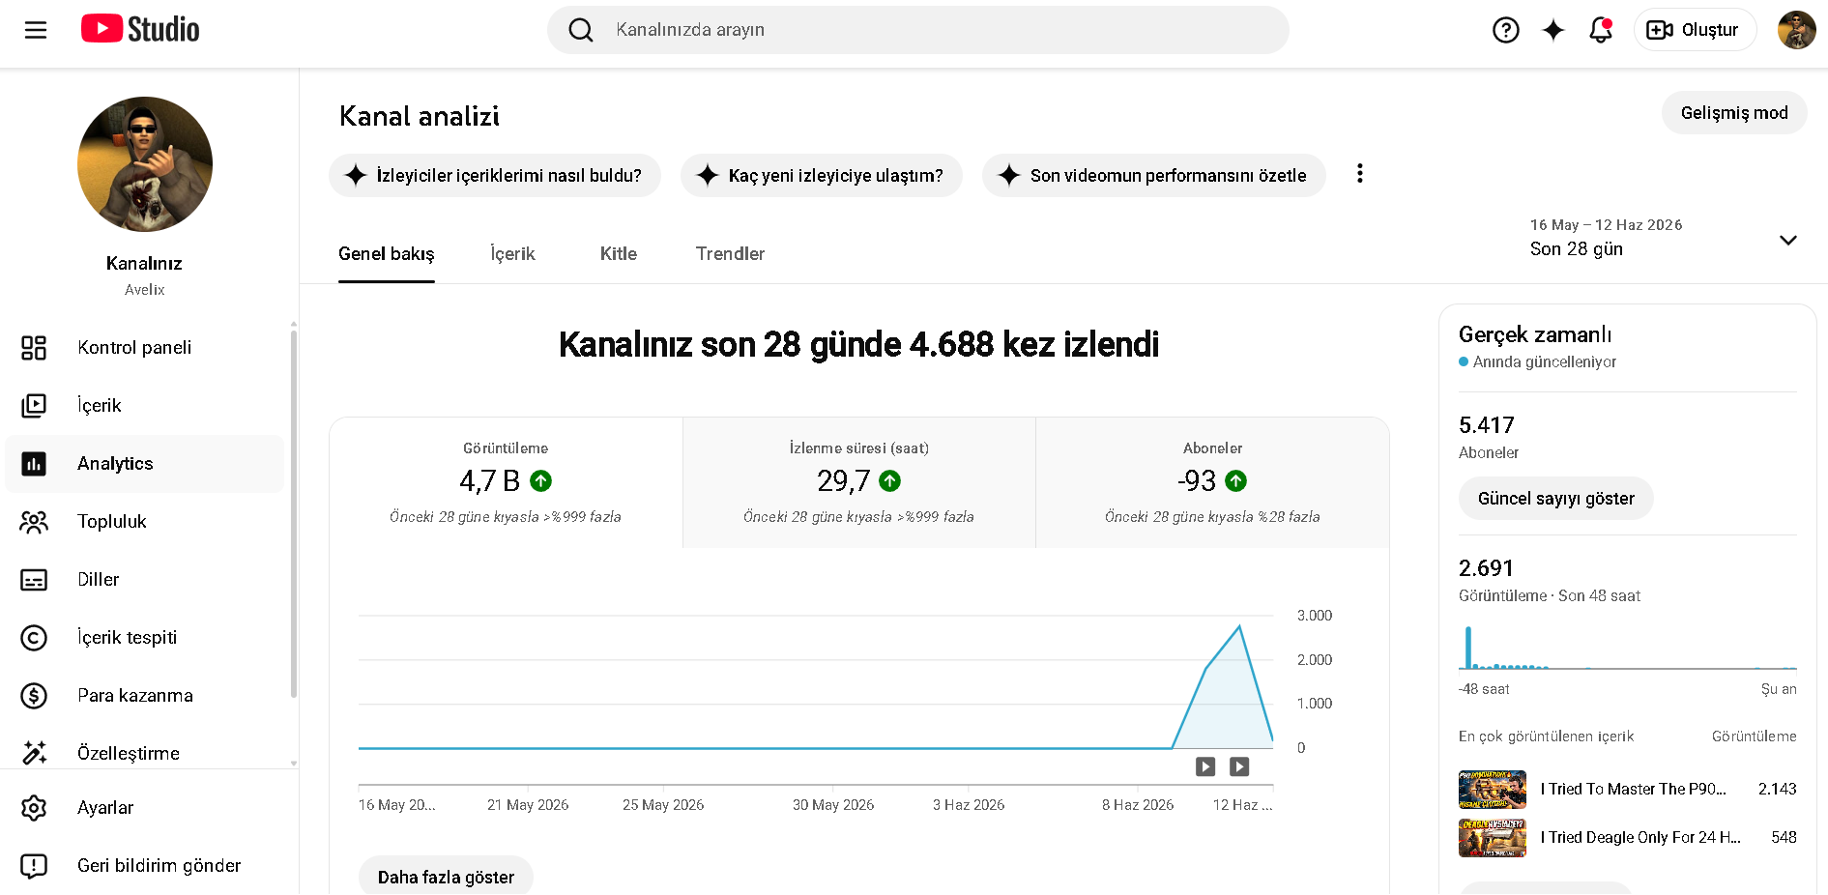Screen dimensions: 1828x895
Task: Open Özelleştirme in the sidebar
Action: coord(145,753)
